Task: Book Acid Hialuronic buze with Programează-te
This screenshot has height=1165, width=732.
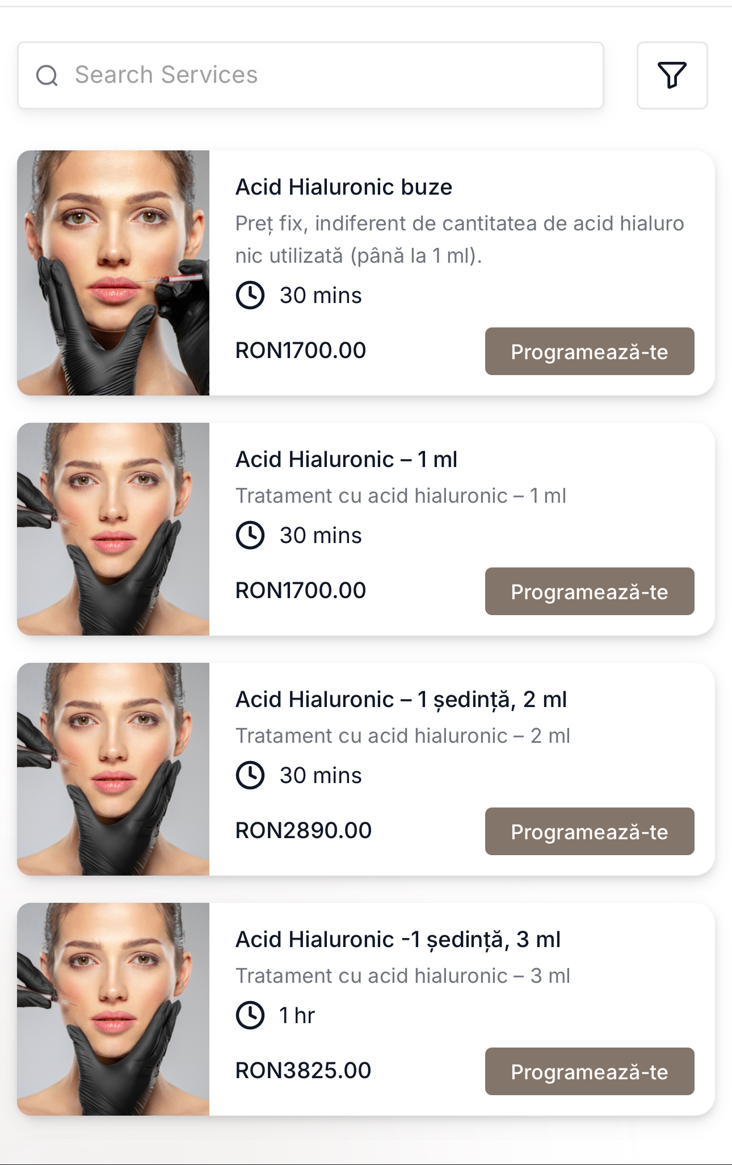Action: pyautogui.click(x=589, y=351)
